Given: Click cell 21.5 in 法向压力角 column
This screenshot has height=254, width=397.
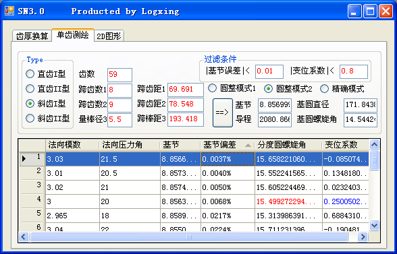Looking at the screenshot, I should point(130,159).
